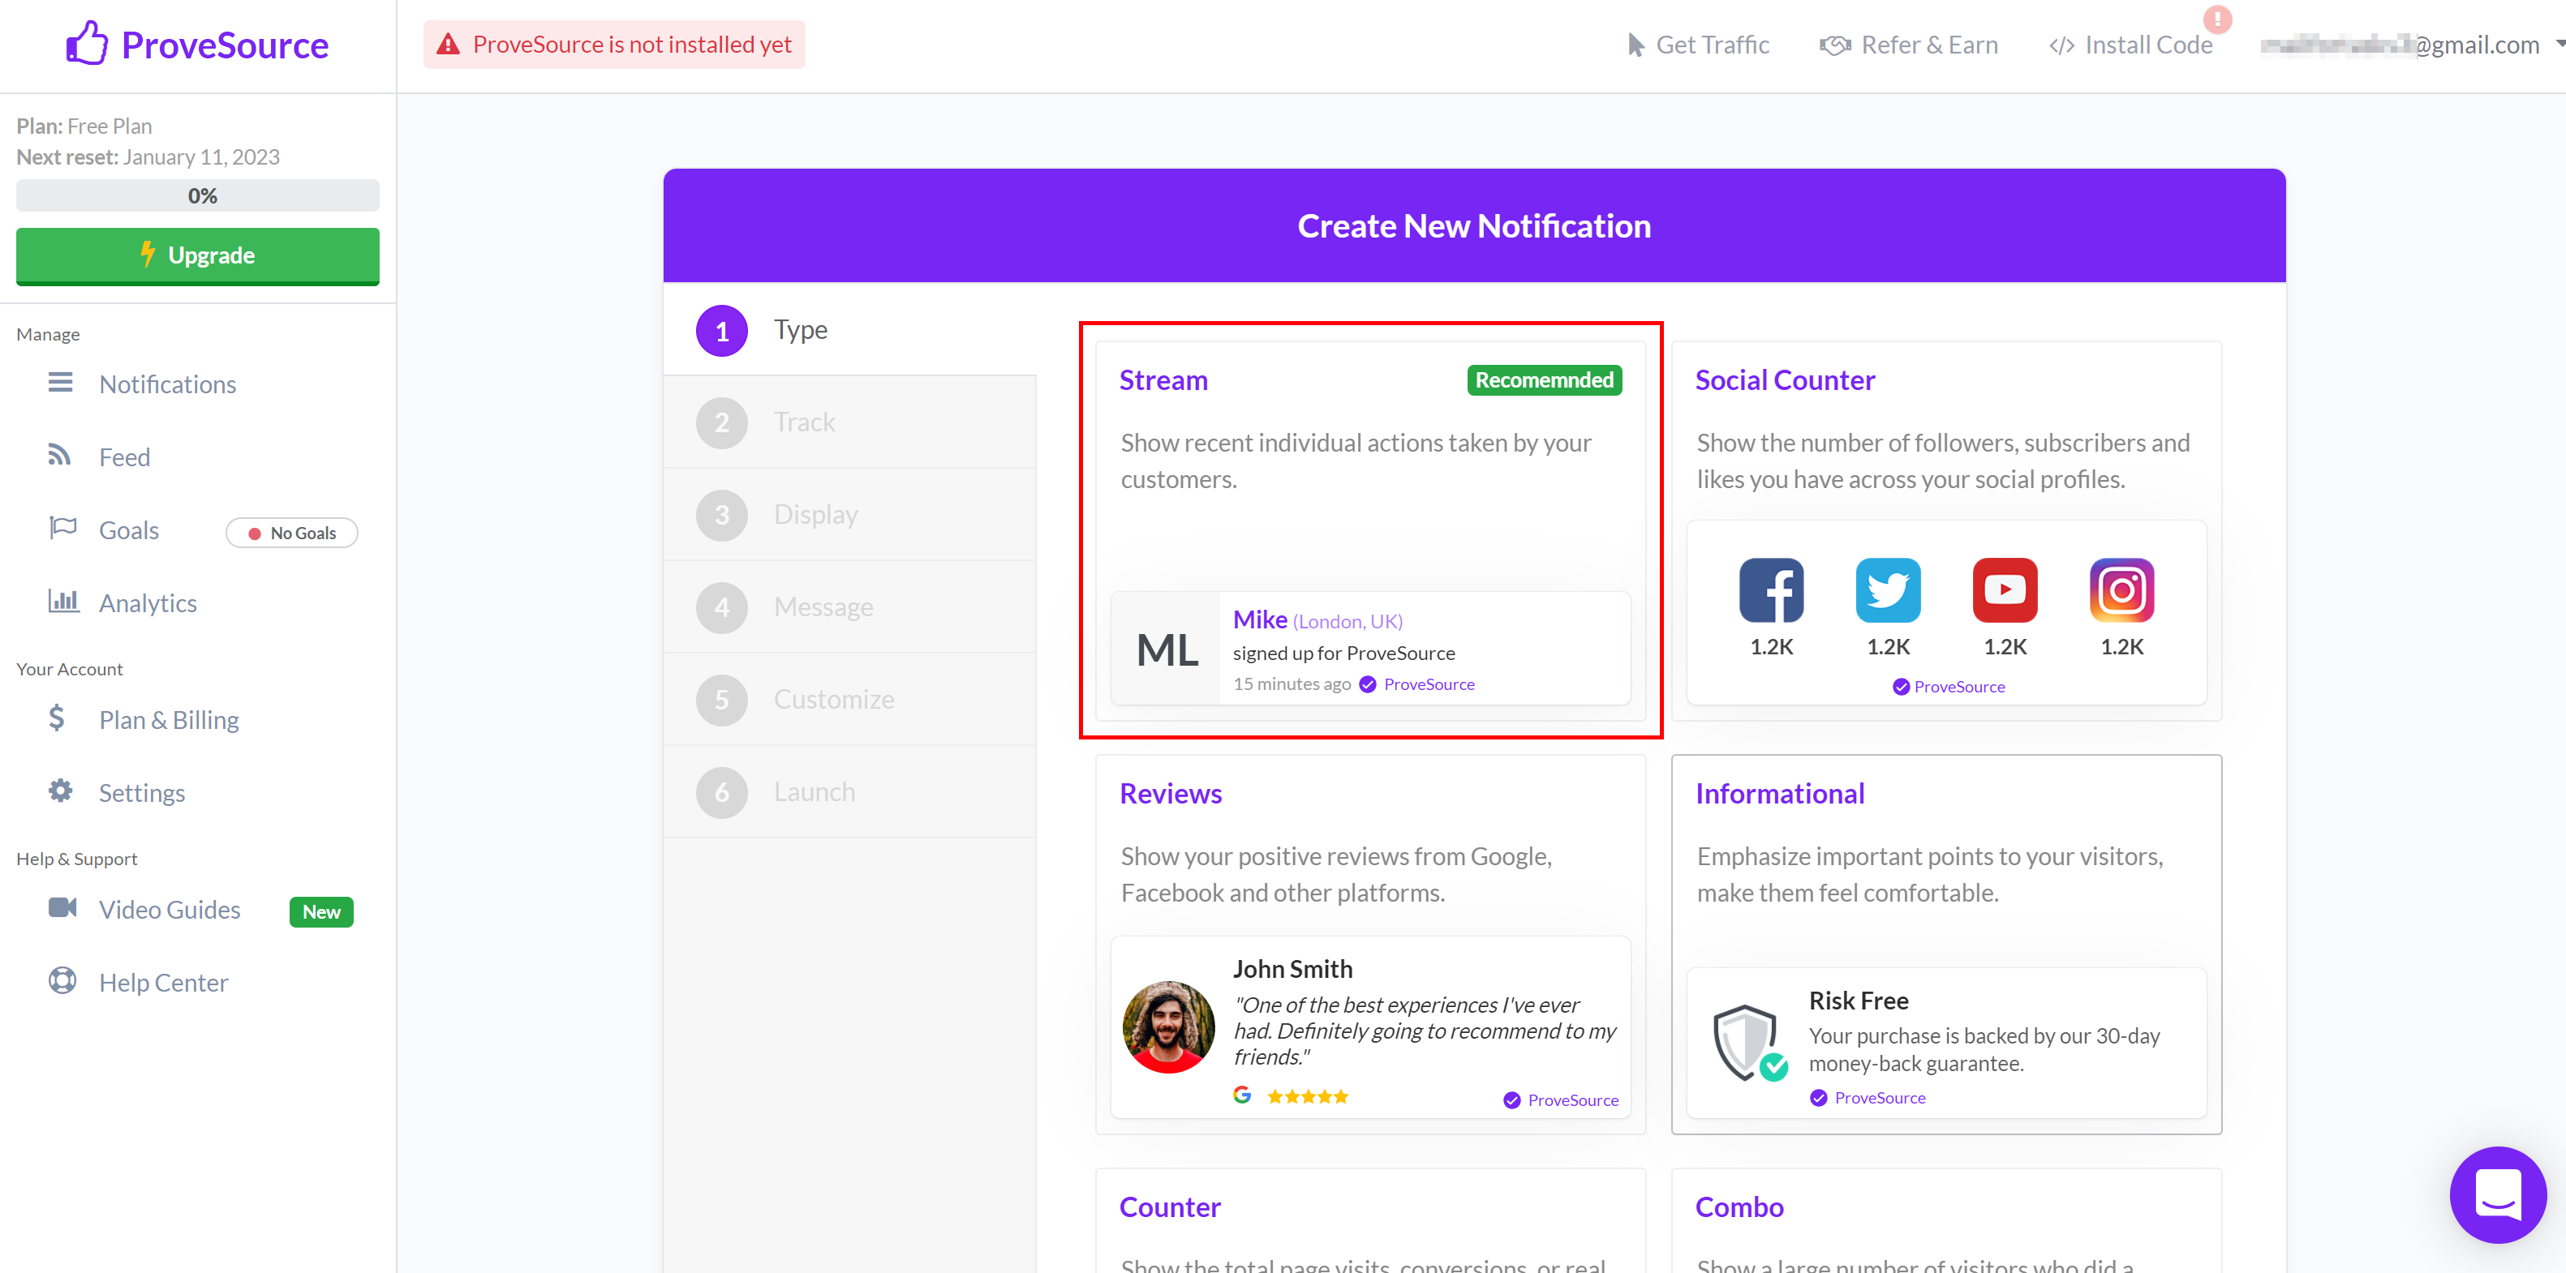The height and width of the screenshot is (1273, 2566).
Task: Click ProveSource link under social counters
Action: 1958,686
